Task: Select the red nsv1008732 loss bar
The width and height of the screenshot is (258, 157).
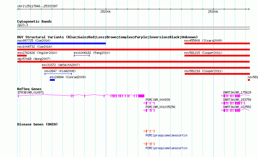Action: coord(133,50)
